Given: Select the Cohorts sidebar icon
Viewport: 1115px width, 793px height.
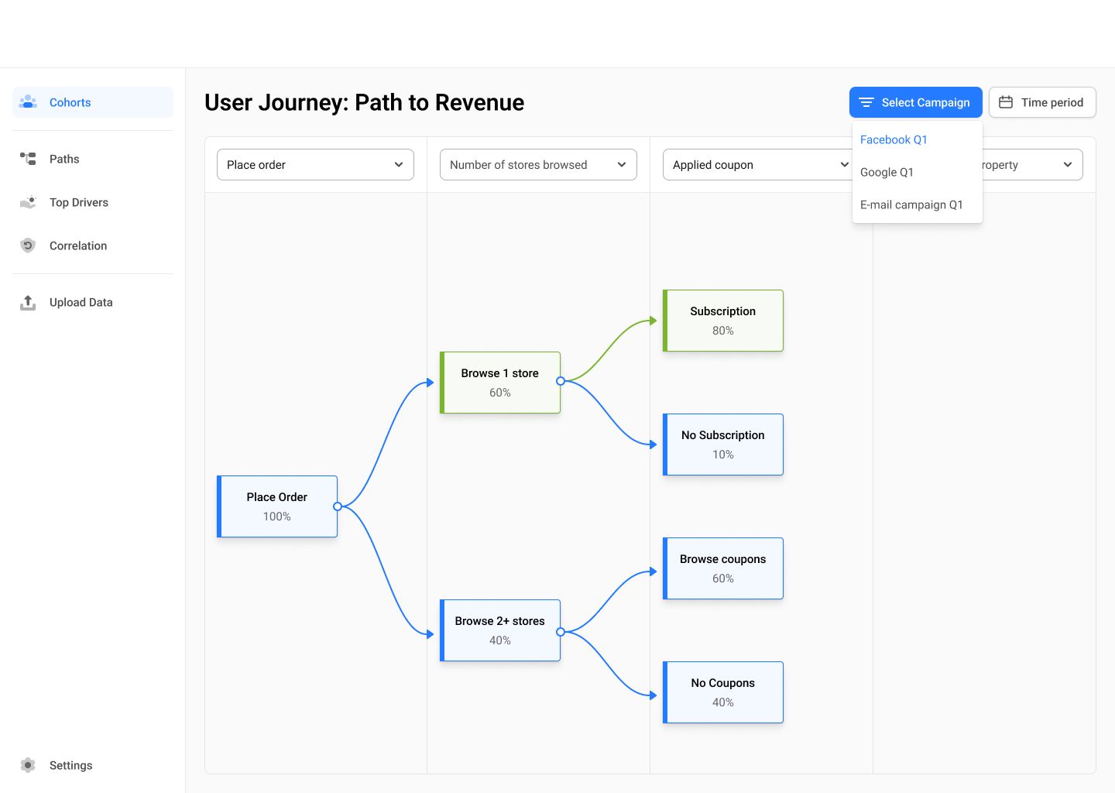Looking at the screenshot, I should (x=28, y=101).
